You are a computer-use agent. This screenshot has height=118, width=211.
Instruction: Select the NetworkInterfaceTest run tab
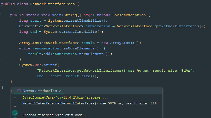pos(40,91)
